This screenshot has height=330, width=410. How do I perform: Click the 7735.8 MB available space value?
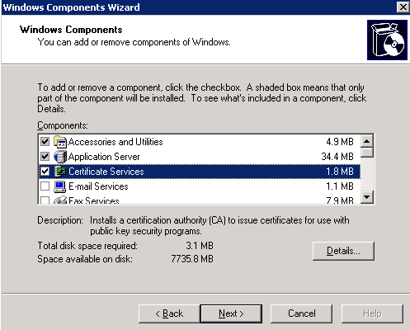click(192, 259)
